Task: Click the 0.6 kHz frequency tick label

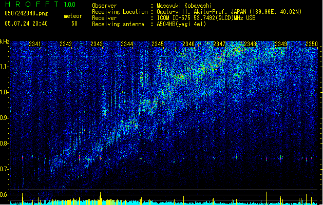Action: (5, 195)
